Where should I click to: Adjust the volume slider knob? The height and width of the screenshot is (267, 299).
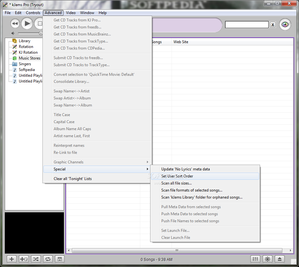41,33
